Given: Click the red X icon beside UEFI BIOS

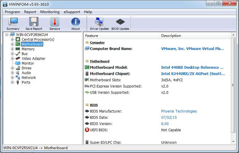Looking at the screenshot, I should 87,130.
